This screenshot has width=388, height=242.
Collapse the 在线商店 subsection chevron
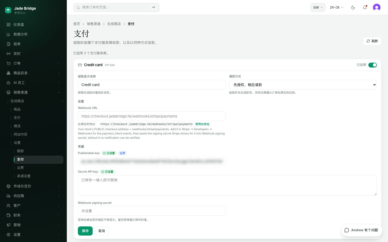(x=63, y=101)
